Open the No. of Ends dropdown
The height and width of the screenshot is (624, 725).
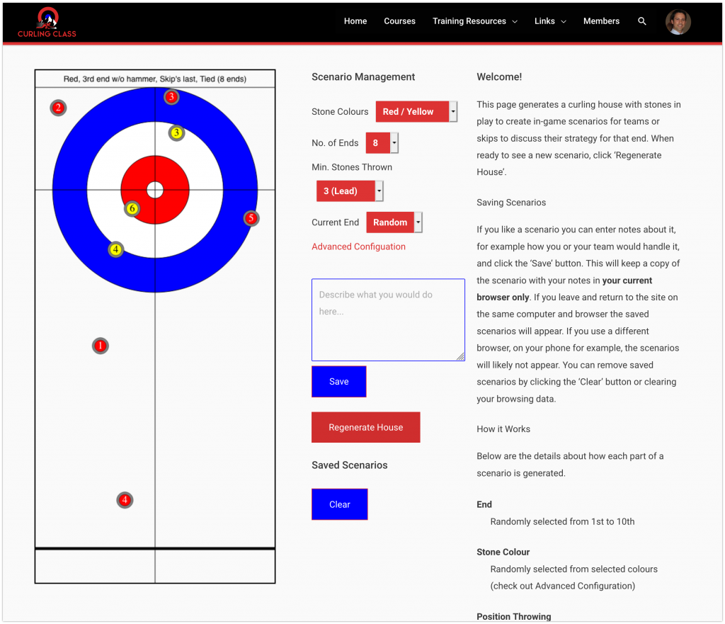[x=377, y=142]
